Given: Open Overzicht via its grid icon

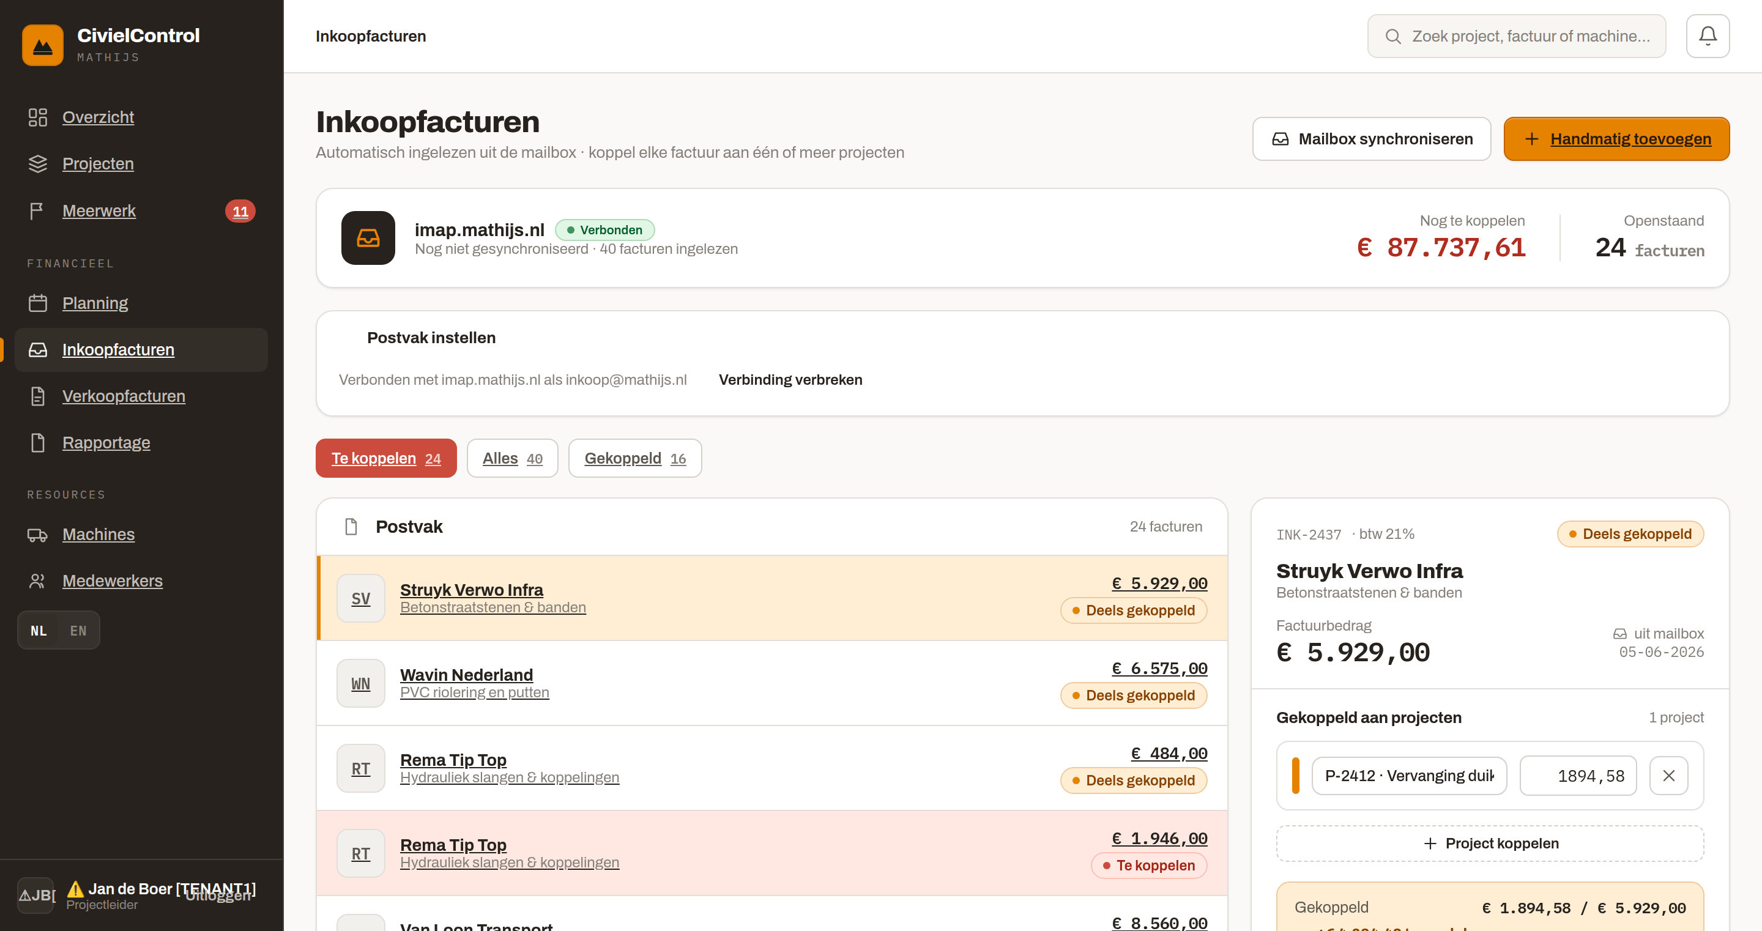Looking at the screenshot, I should coord(37,117).
